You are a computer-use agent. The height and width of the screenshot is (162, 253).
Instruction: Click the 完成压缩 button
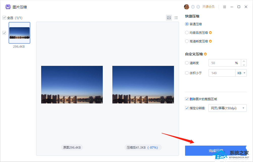point(216,151)
